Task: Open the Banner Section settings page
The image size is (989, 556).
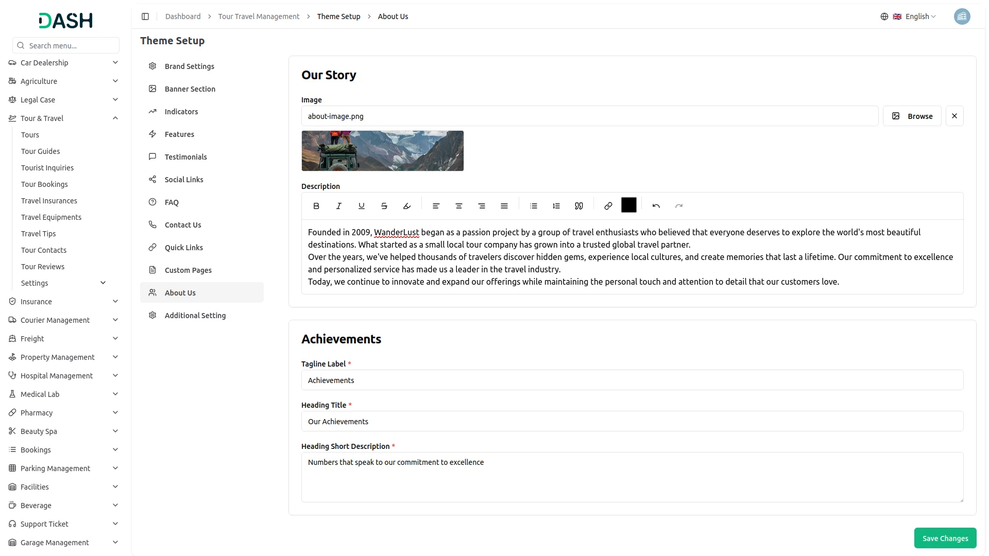Action: tap(190, 89)
